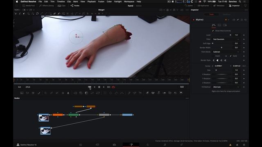
Task: Add a Rectangle mask from the toolbar
Action: click(105, 93)
